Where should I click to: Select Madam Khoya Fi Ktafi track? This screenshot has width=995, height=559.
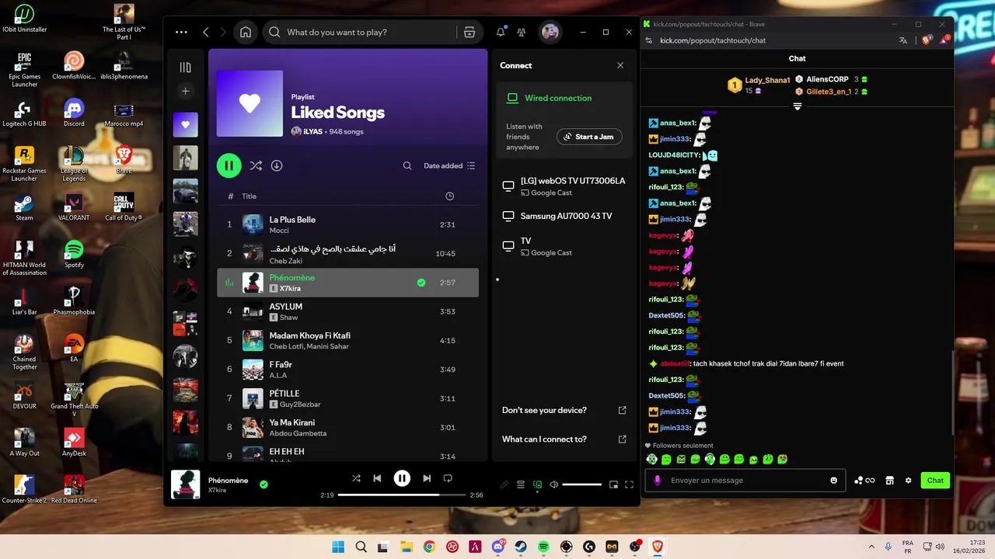[347, 340]
